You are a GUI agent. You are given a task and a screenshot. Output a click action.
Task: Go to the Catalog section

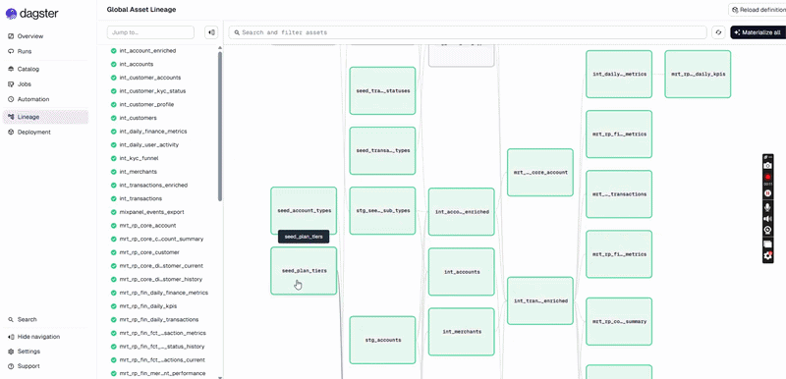24,69
